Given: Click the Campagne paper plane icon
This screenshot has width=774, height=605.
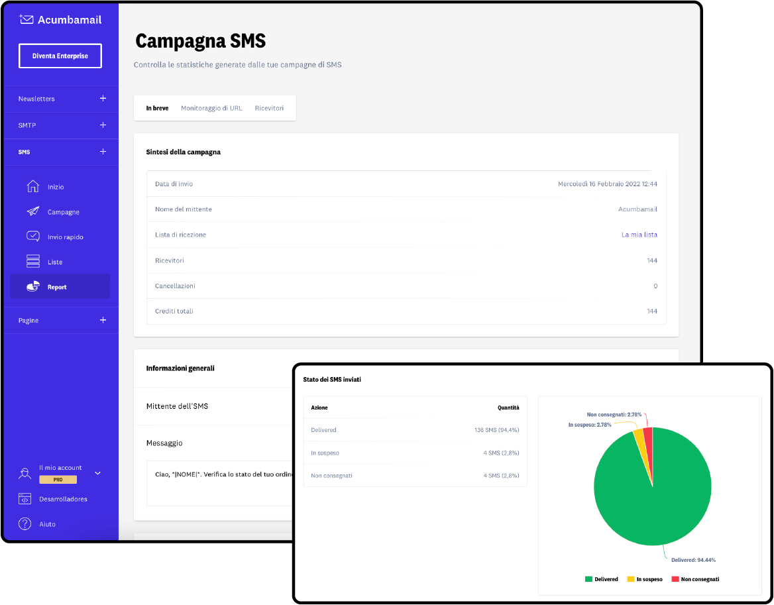Looking at the screenshot, I should click(x=32, y=211).
